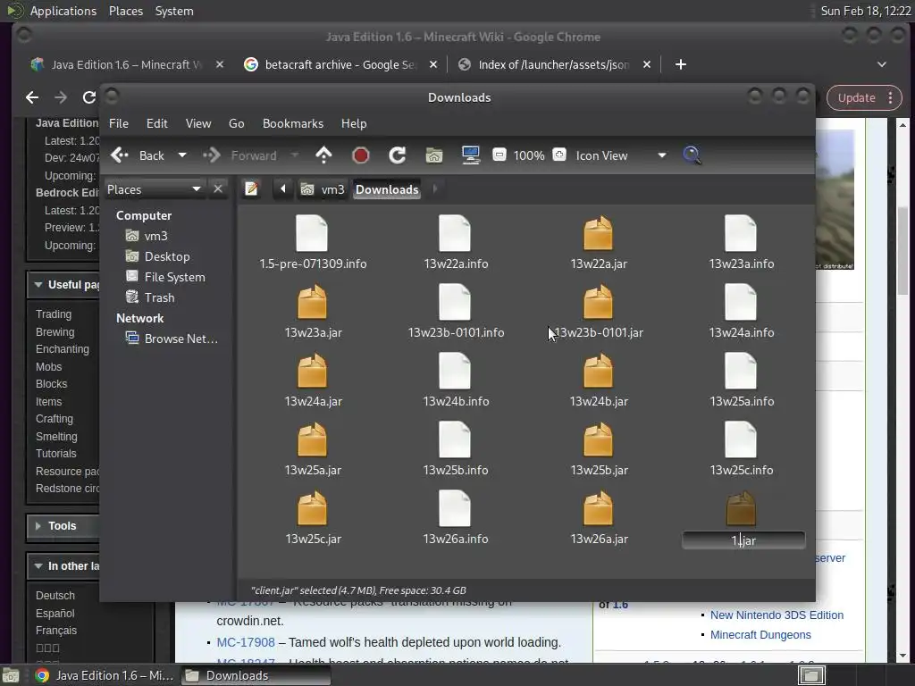
Task: Select the vm3 path bar button
Action: (x=323, y=189)
